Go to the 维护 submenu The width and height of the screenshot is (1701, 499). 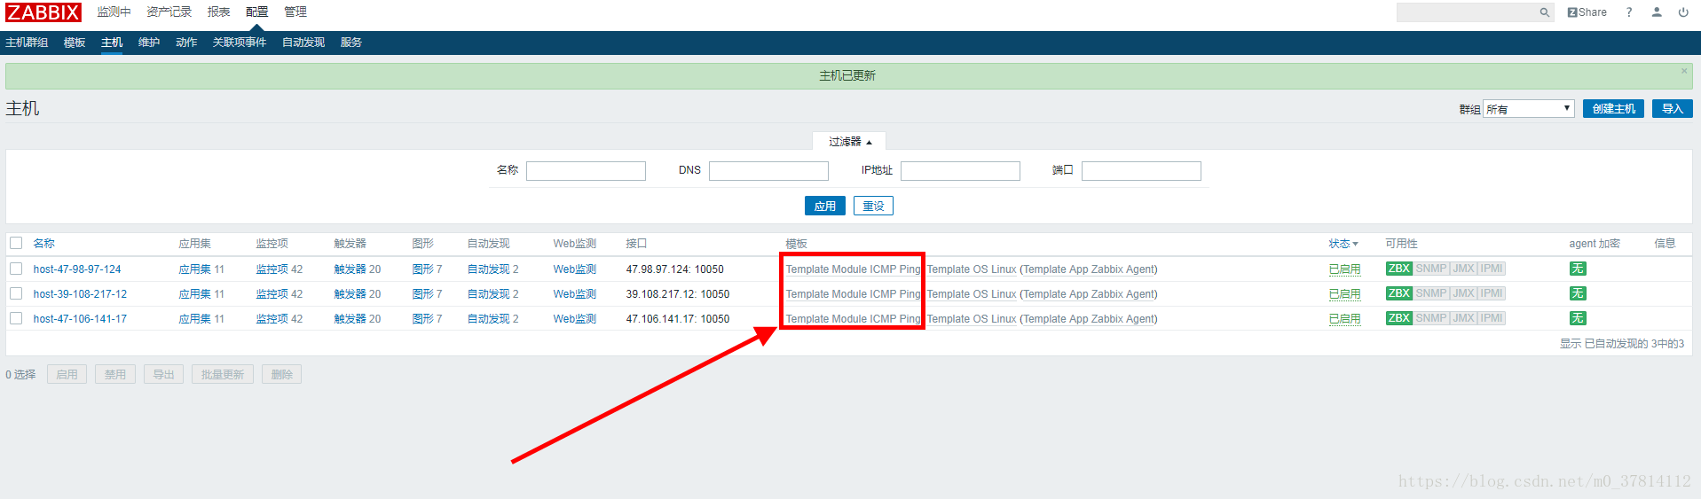[149, 43]
